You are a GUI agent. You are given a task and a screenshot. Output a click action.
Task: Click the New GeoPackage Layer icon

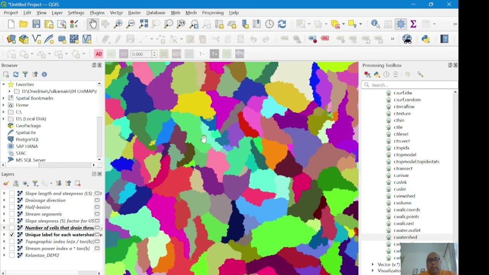tap(24, 39)
